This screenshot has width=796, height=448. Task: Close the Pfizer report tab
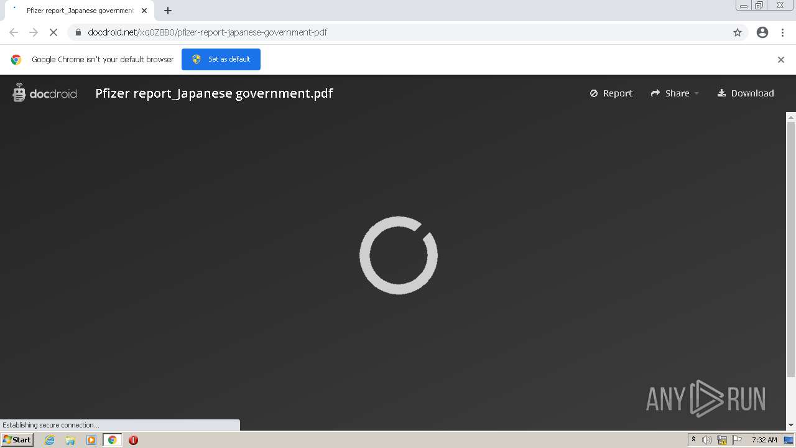[x=144, y=11]
